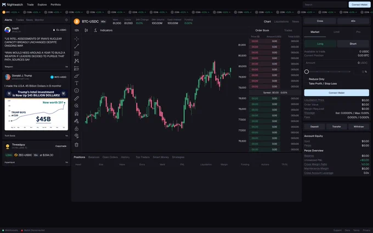Select the trend line drawing tool

coord(76,46)
